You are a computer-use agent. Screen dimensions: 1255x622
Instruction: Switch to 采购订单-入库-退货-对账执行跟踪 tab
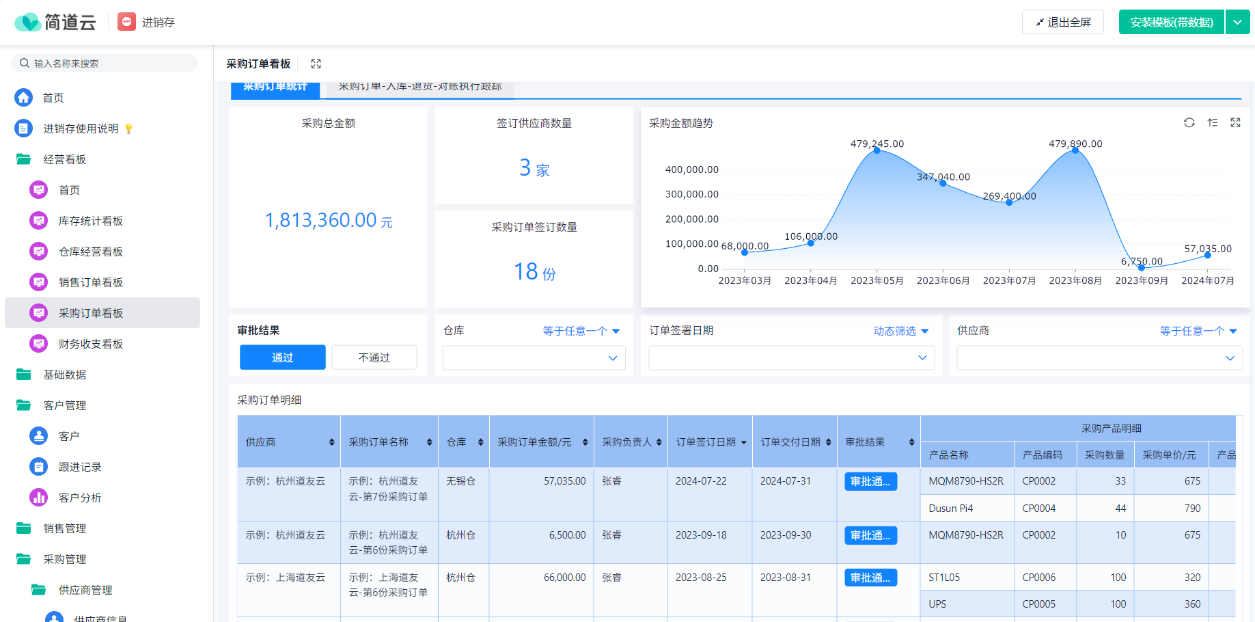pyautogui.click(x=420, y=87)
